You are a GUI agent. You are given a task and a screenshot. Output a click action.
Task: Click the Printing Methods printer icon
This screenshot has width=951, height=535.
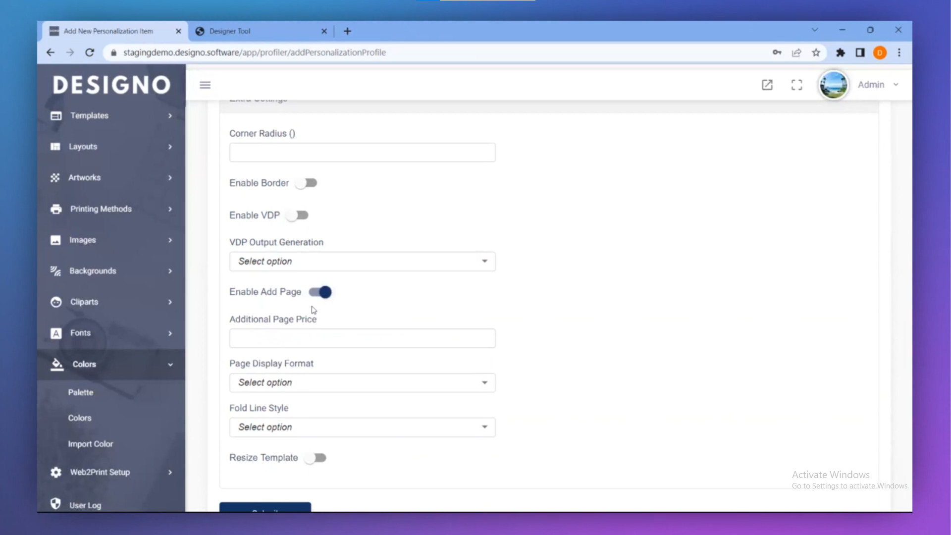tap(56, 209)
